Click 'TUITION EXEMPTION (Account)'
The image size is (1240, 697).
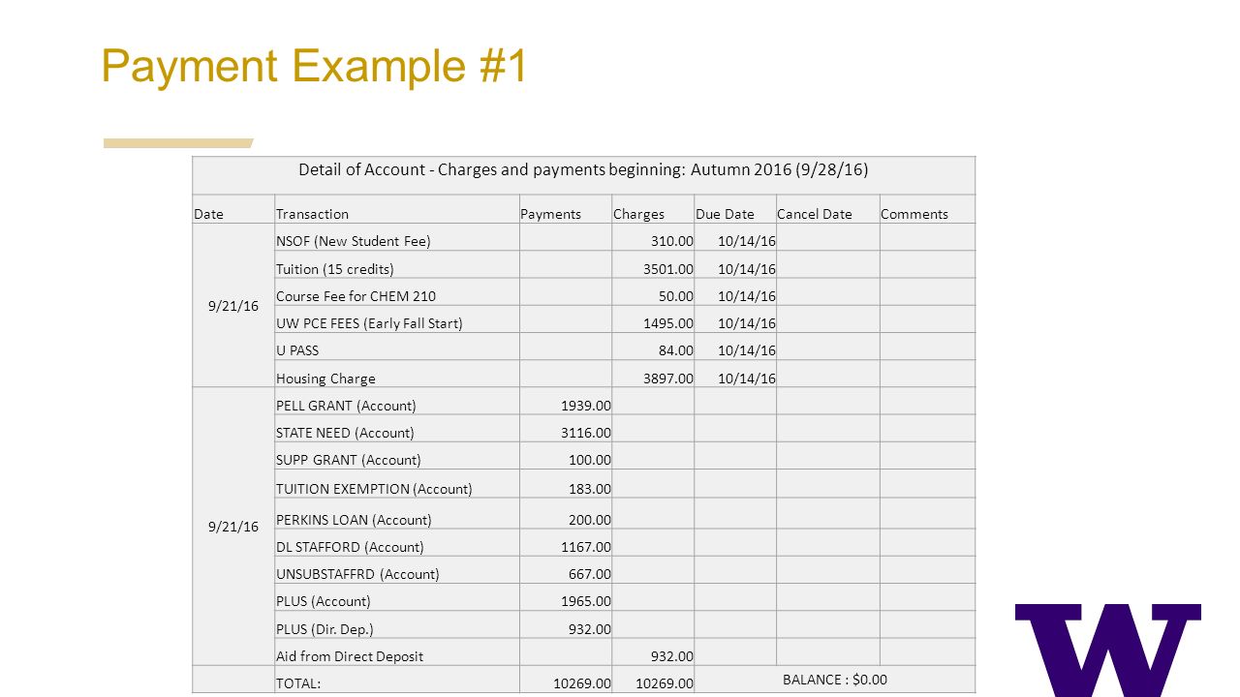tap(374, 489)
